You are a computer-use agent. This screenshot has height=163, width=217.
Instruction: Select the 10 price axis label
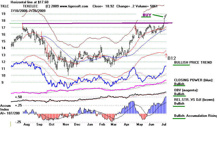coord(4,76)
